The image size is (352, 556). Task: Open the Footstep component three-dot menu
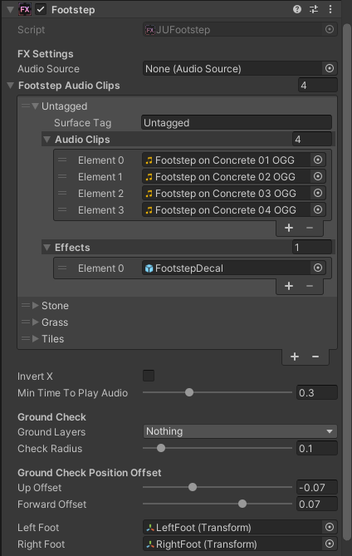pos(330,9)
